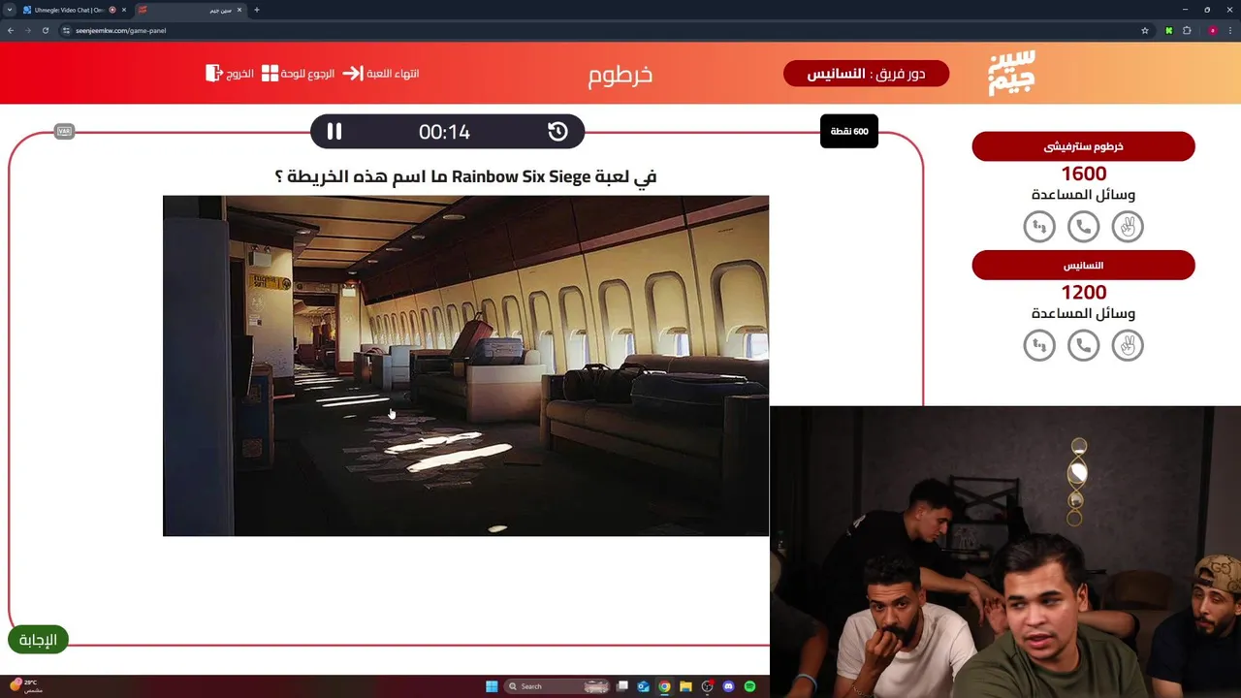Image resolution: width=1241 pixels, height=698 pixels.
Task: Use النسانيس phone call lifeline
Action: pos(1083,345)
